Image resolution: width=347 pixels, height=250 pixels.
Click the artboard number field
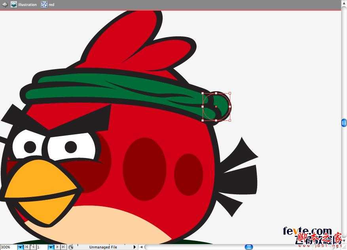pyautogui.click(x=42, y=247)
